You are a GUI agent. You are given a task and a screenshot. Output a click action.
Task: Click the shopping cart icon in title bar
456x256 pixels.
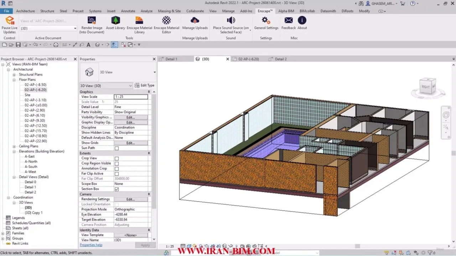tap(403, 4)
